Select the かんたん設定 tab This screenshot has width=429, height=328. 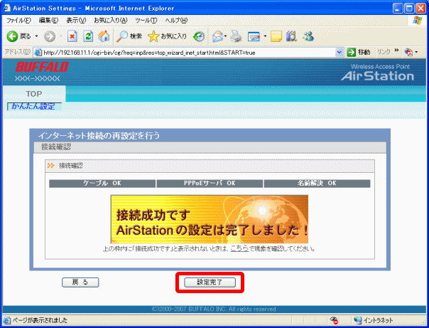pyautogui.click(x=34, y=106)
